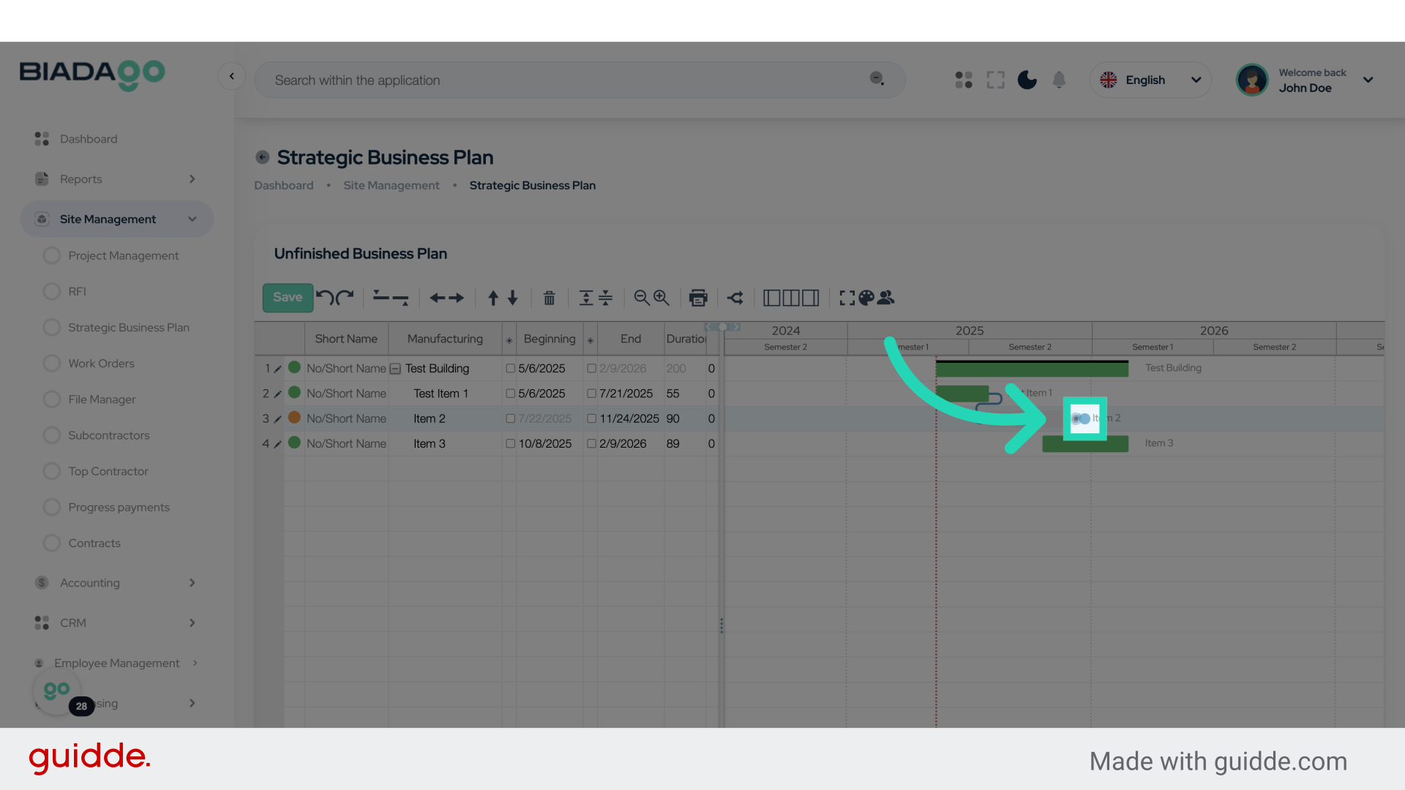Go to Site Management breadcrumb link
This screenshot has width=1405, height=790.
click(391, 186)
